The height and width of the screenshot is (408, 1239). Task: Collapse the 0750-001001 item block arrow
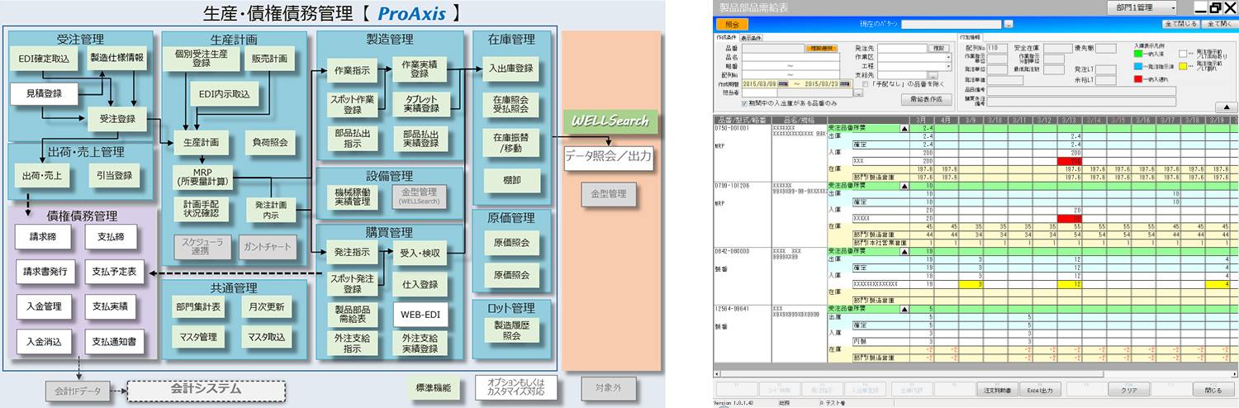(x=904, y=128)
